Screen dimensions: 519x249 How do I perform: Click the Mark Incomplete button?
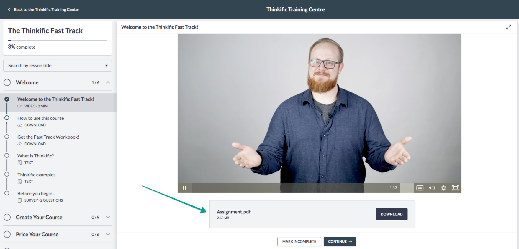(299, 242)
